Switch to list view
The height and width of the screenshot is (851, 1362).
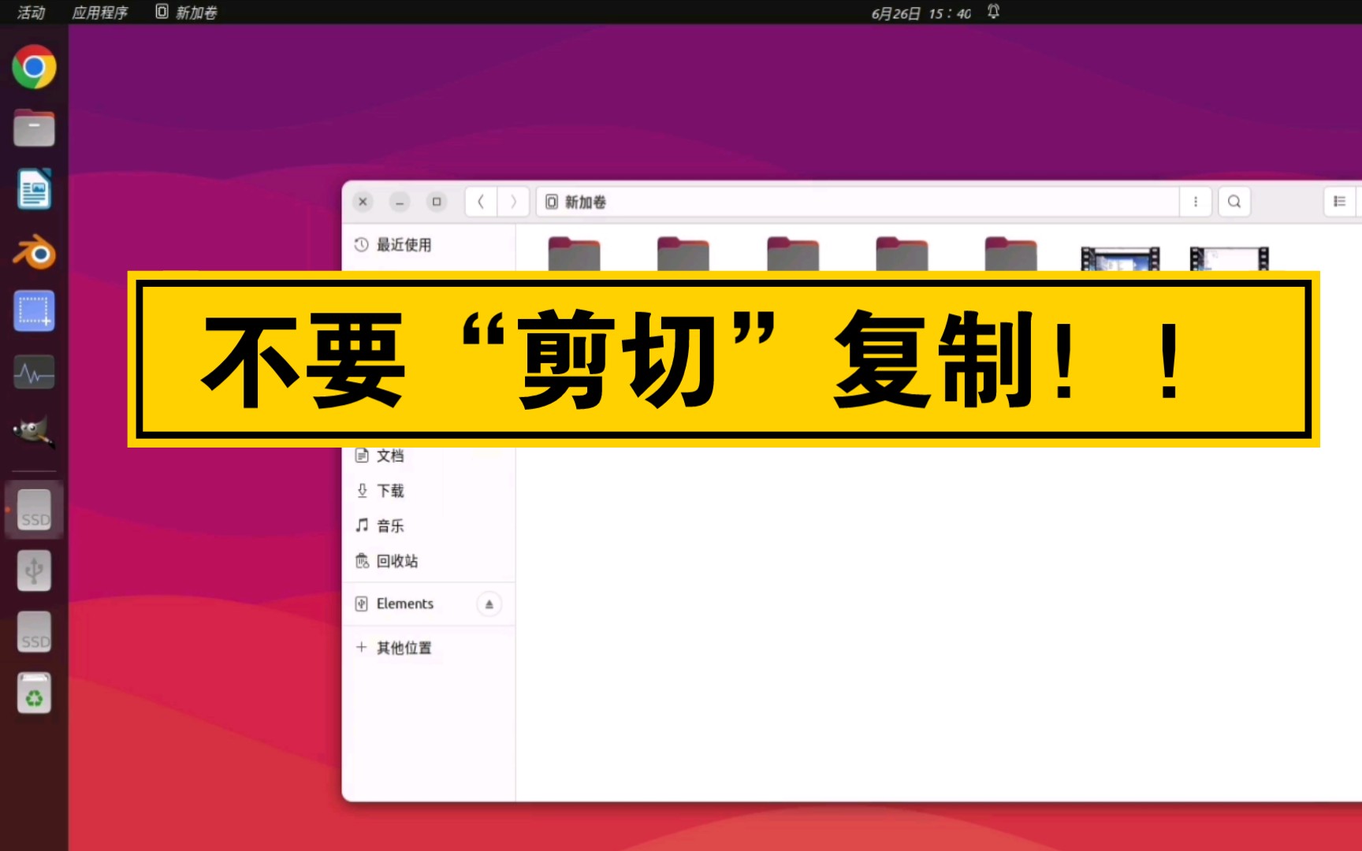(1339, 202)
